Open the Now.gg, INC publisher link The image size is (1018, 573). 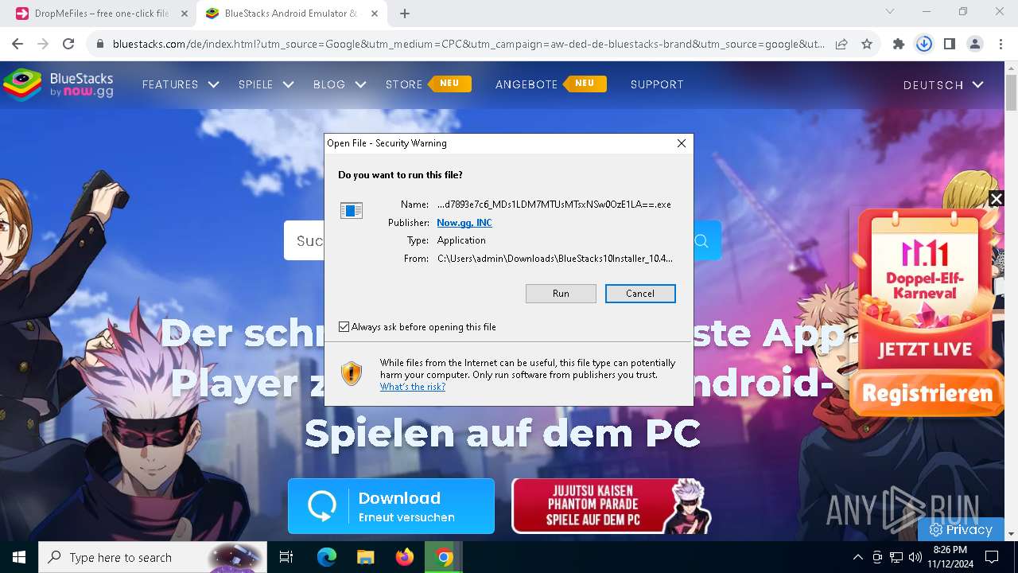click(x=464, y=223)
